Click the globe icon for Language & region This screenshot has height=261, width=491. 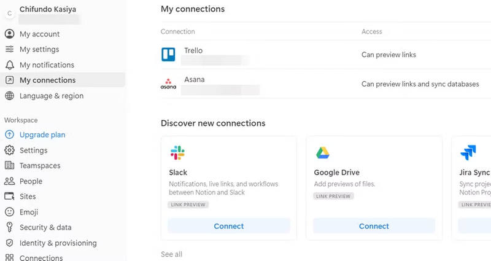9,96
